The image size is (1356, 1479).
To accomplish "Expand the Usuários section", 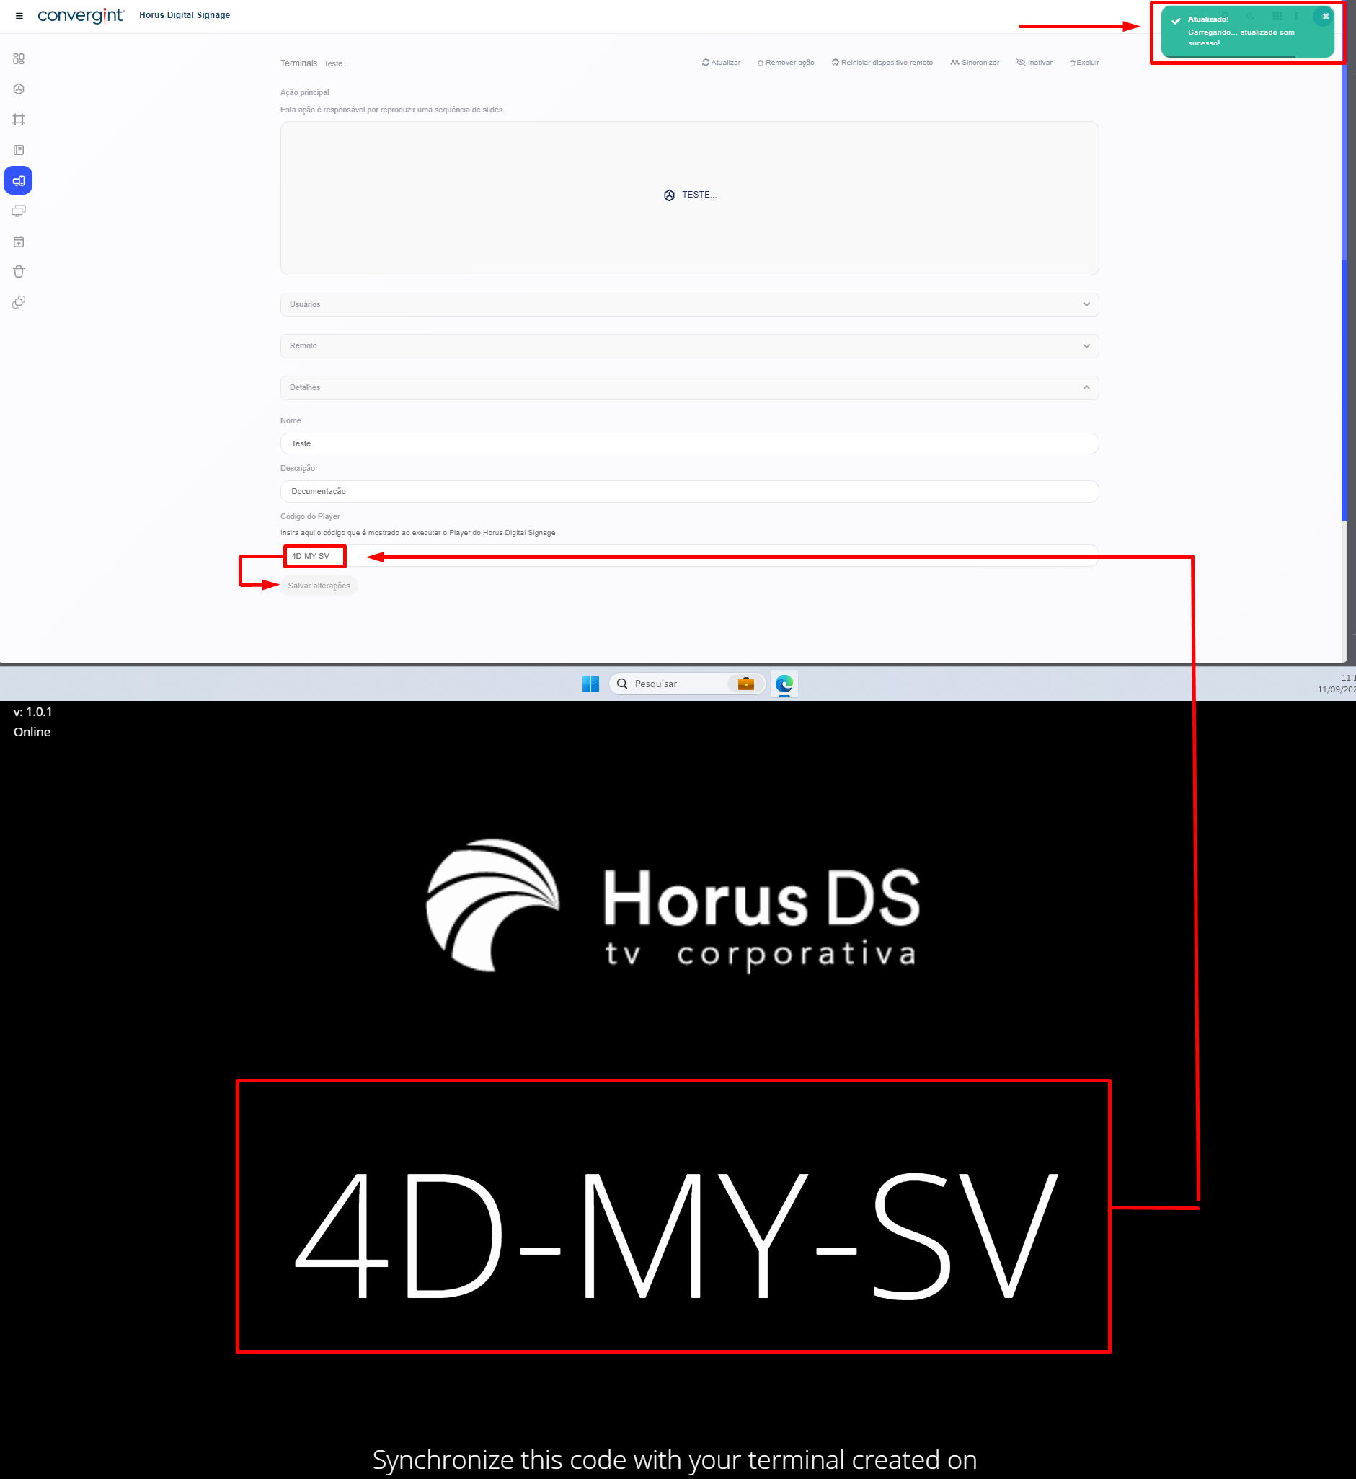I will coord(688,304).
